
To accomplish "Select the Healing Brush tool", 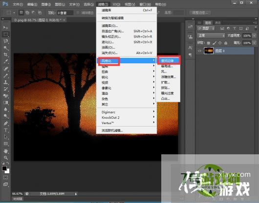I will pyautogui.click(x=5, y=69).
